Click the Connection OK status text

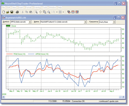pos(79,101)
